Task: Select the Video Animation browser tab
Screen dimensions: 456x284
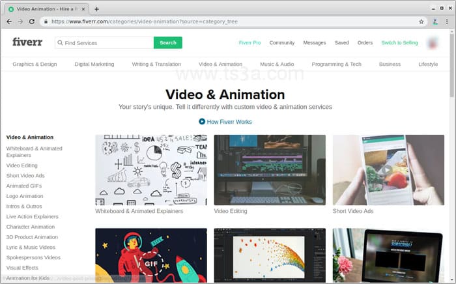Action: [46, 9]
